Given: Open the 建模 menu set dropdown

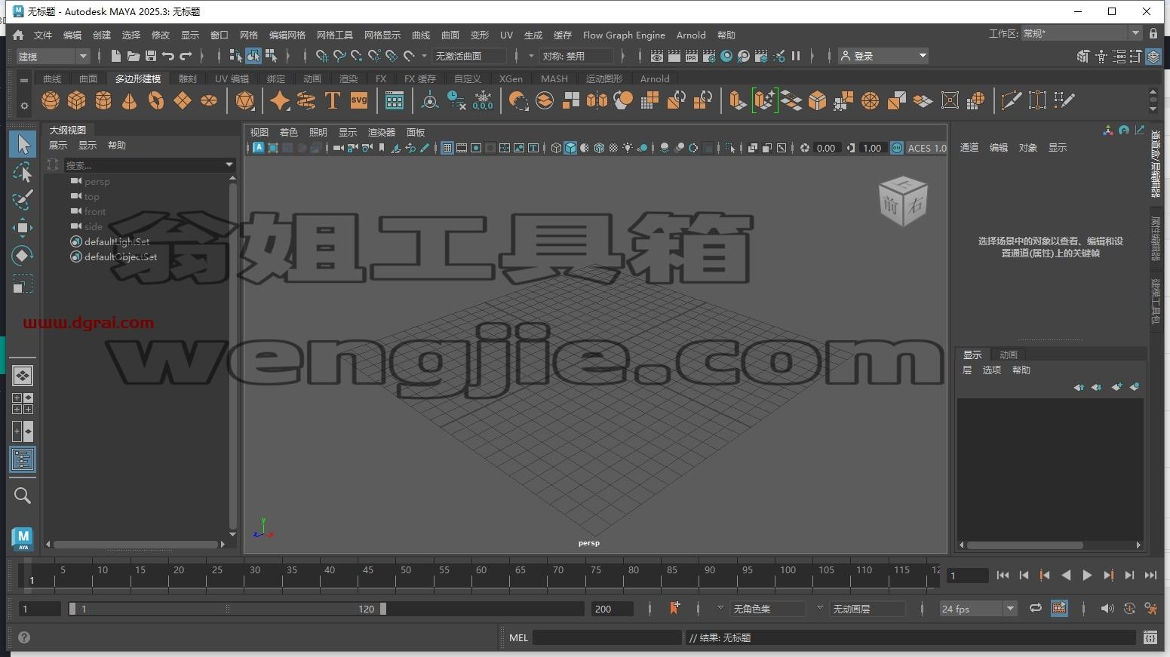Looking at the screenshot, I should point(53,56).
